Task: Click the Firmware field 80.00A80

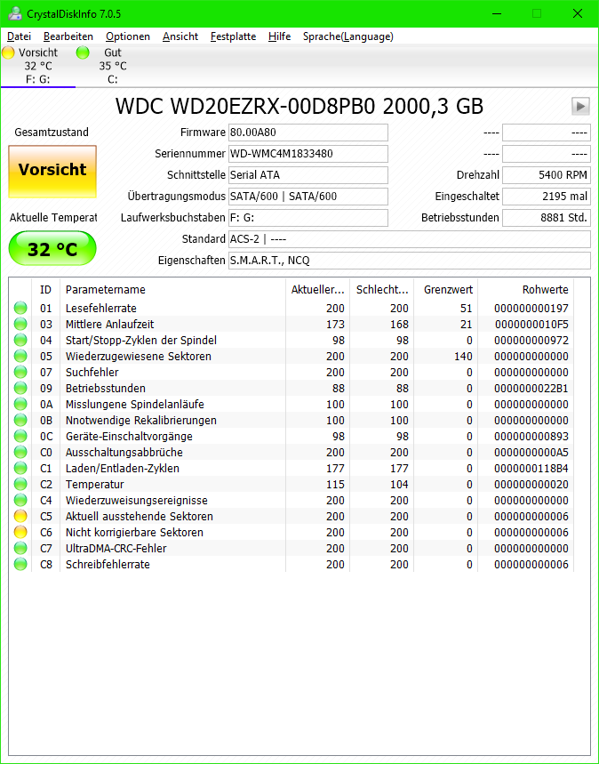Action: click(x=307, y=132)
